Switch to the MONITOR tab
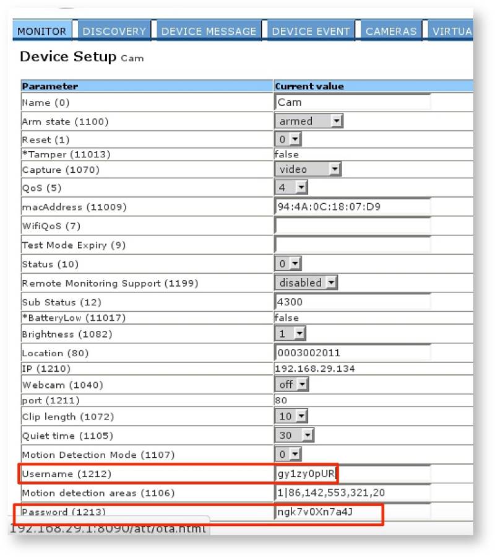The height and width of the screenshot is (557, 495). click(x=42, y=31)
